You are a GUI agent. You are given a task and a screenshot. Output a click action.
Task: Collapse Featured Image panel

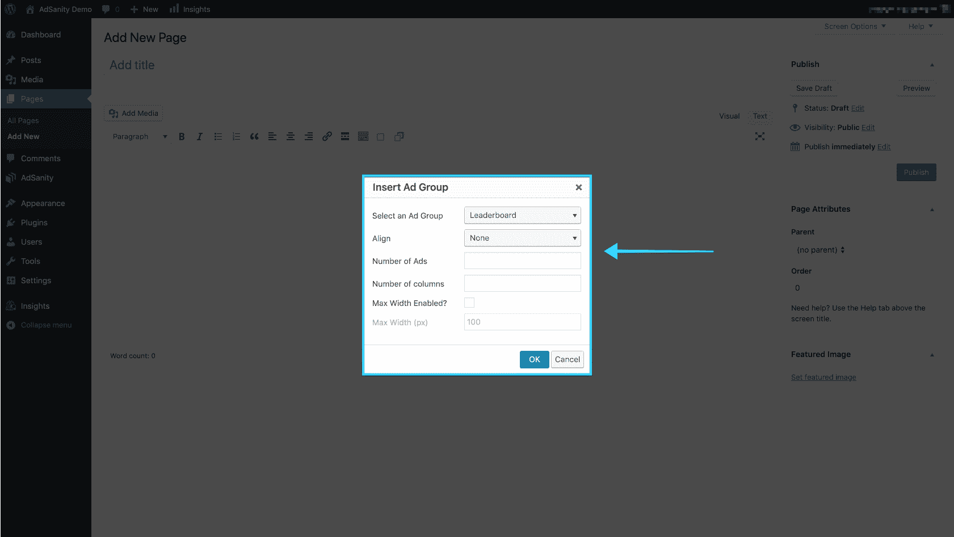point(932,355)
